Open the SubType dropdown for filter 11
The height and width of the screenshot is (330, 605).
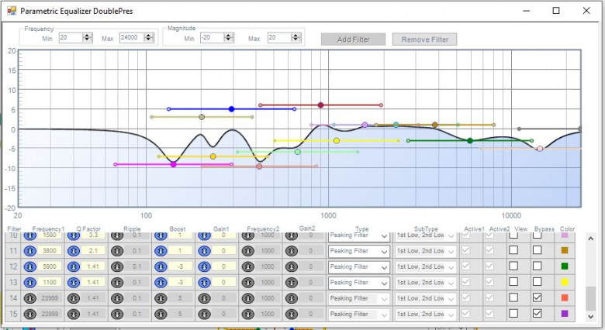(x=426, y=251)
